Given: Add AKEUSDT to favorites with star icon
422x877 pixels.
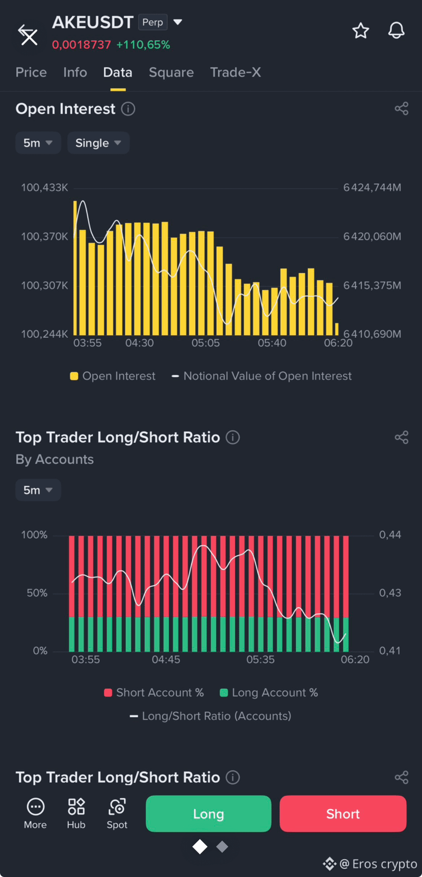Looking at the screenshot, I should [x=361, y=31].
